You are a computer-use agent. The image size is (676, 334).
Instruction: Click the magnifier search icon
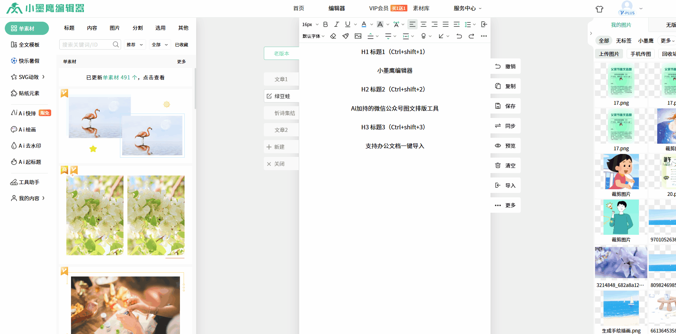116,44
